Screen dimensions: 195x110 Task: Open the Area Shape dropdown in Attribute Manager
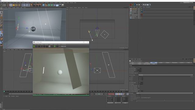click(165, 75)
